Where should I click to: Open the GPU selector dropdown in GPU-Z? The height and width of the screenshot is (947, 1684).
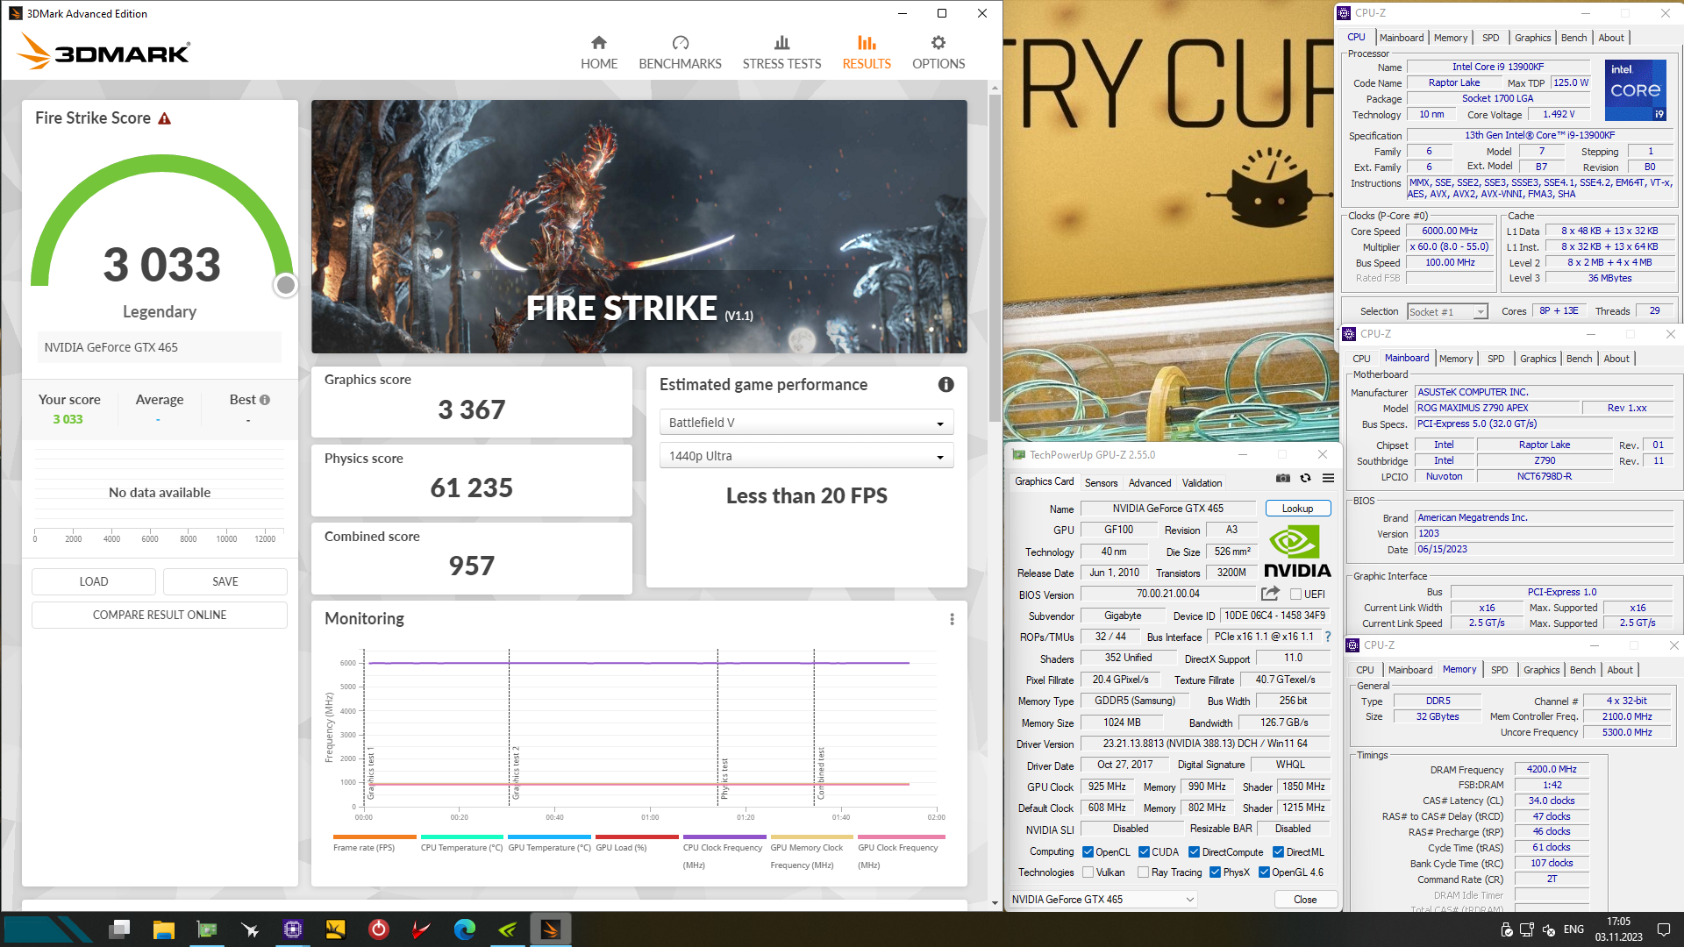click(x=1102, y=900)
